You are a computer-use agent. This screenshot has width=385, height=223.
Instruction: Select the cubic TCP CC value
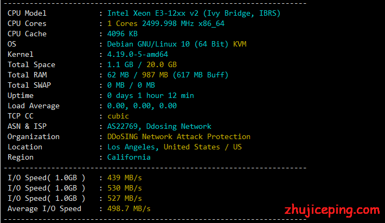point(118,116)
